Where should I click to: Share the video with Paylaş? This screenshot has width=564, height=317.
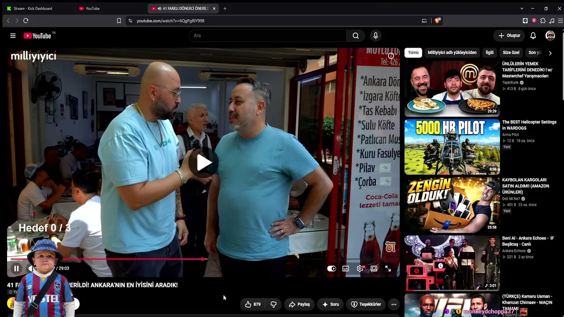point(300,304)
